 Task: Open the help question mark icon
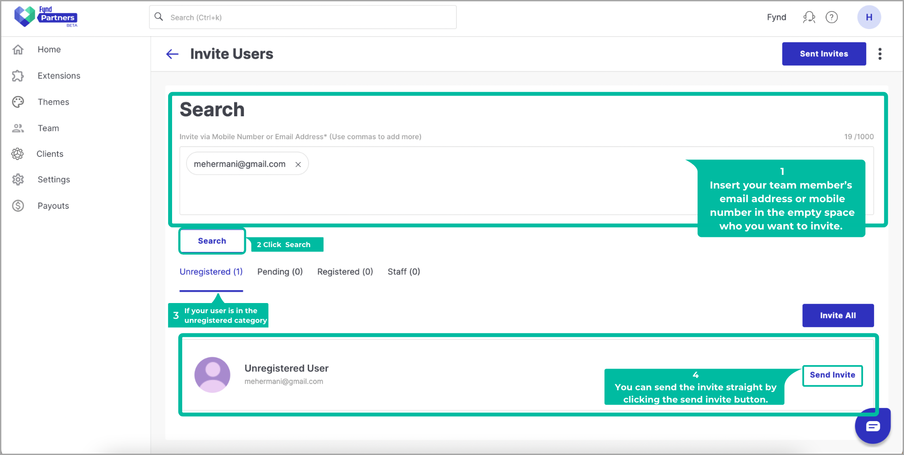[x=831, y=17]
